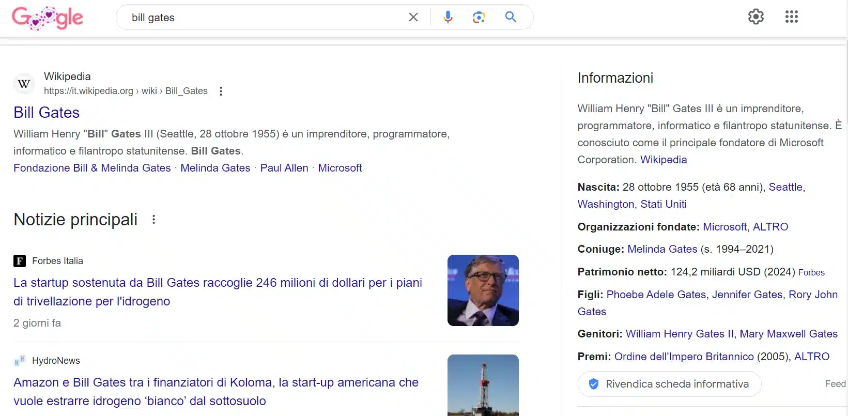Screen dimensions: 848x416
Task: Click the Forbes Italia source icon
Action: coord(20,261)
